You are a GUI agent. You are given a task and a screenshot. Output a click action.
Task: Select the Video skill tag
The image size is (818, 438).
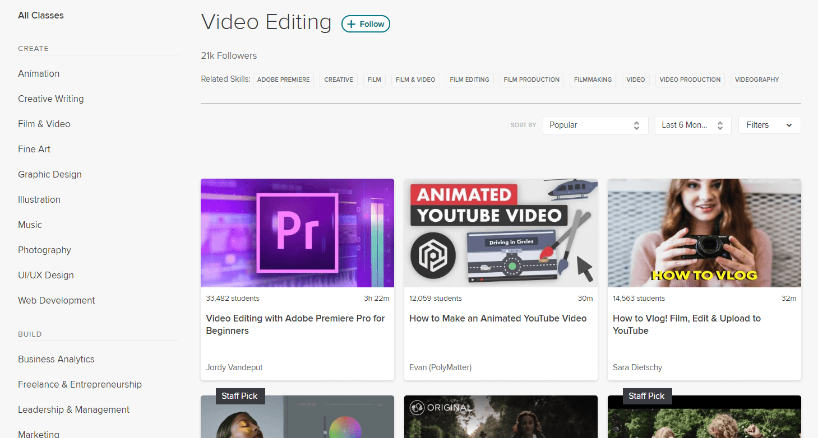(x=636, y=80)
